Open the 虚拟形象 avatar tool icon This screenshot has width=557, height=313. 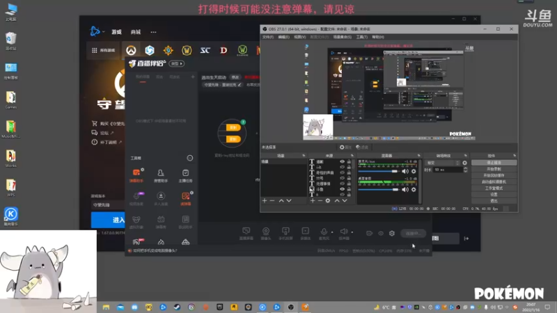(136, 222)
